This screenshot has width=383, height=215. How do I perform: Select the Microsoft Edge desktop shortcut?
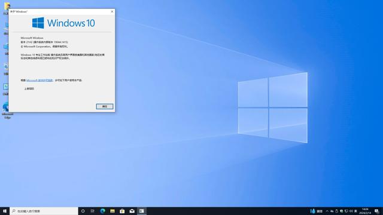coord(7,110)
